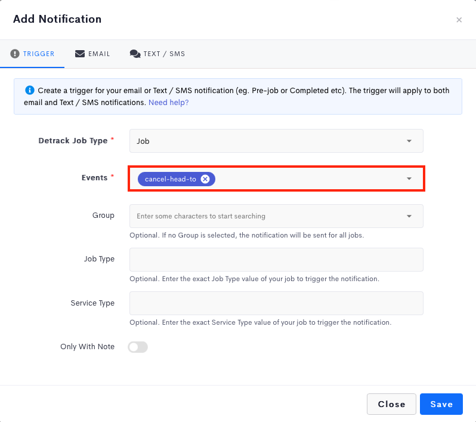Close the Add Notification dialog via X
Screen dimensions: 476x422
(459, 20)
